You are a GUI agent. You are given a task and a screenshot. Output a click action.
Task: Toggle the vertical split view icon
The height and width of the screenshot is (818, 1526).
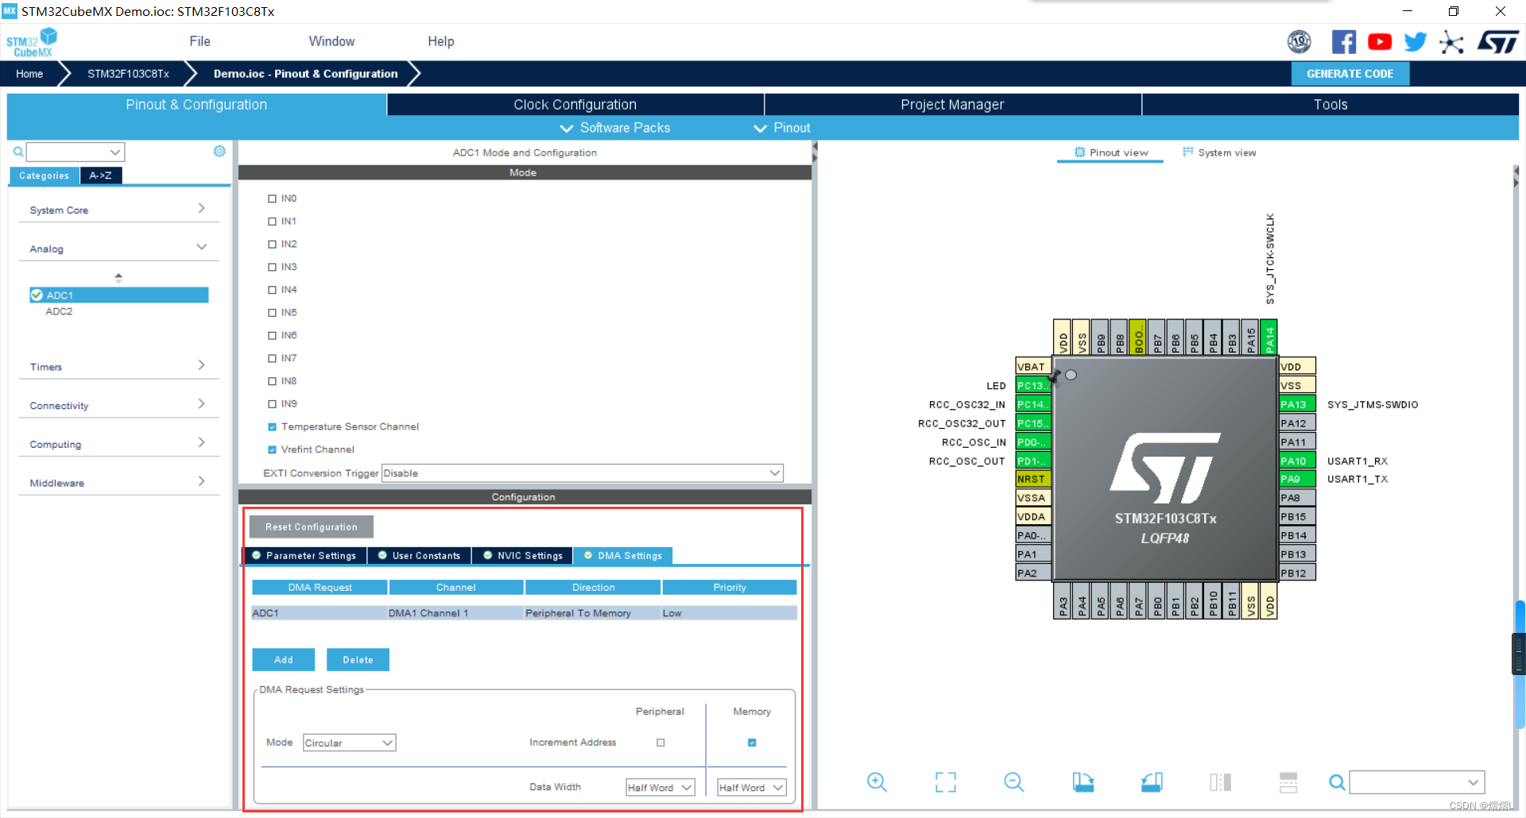(1220, 782)
